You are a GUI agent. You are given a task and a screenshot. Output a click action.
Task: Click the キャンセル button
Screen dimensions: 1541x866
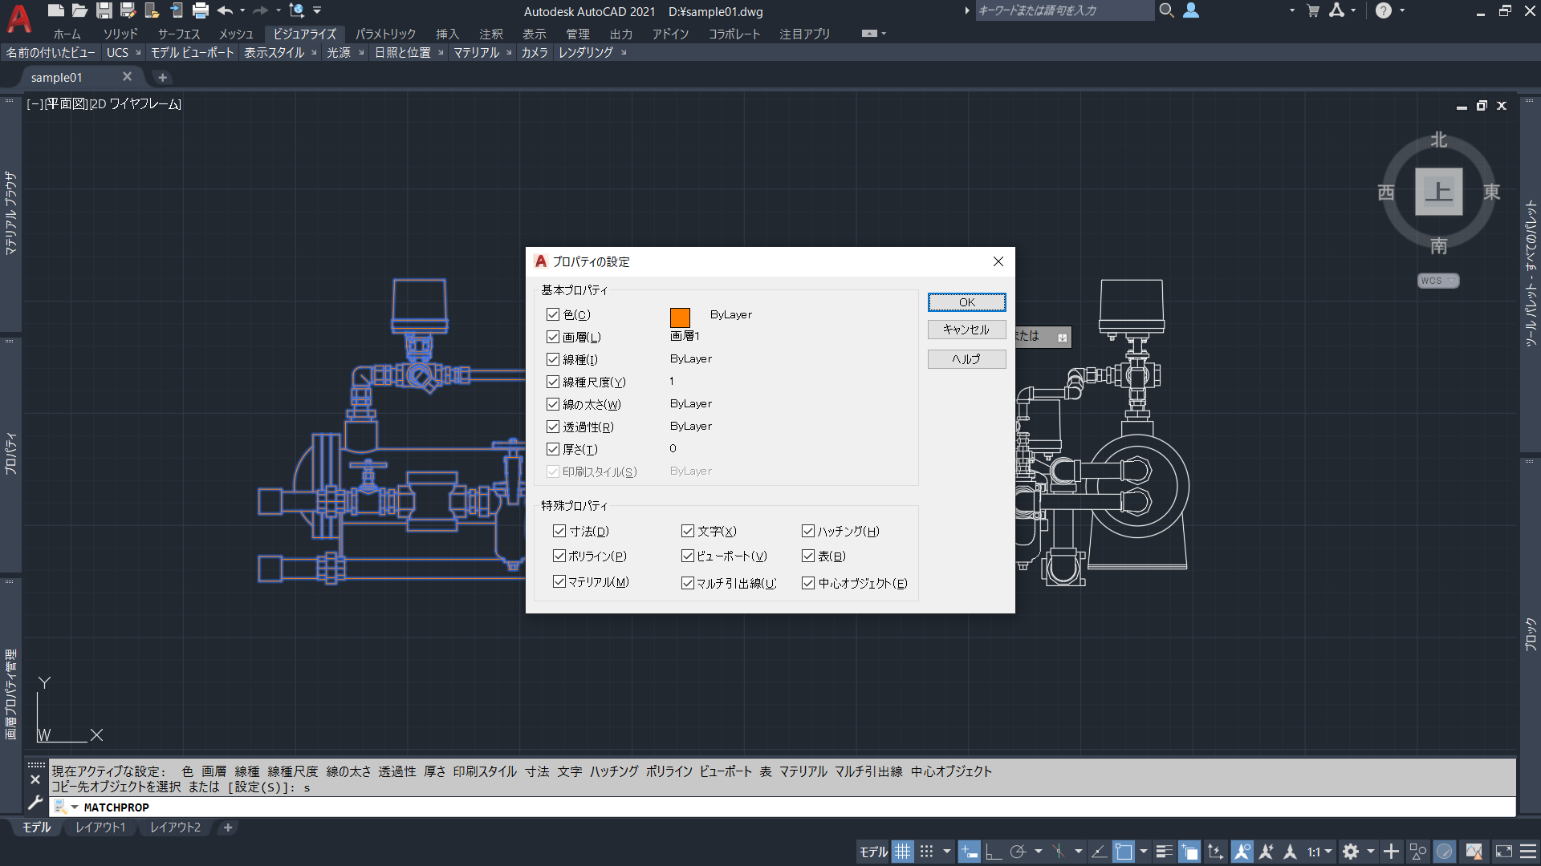[x=966, y=329]
